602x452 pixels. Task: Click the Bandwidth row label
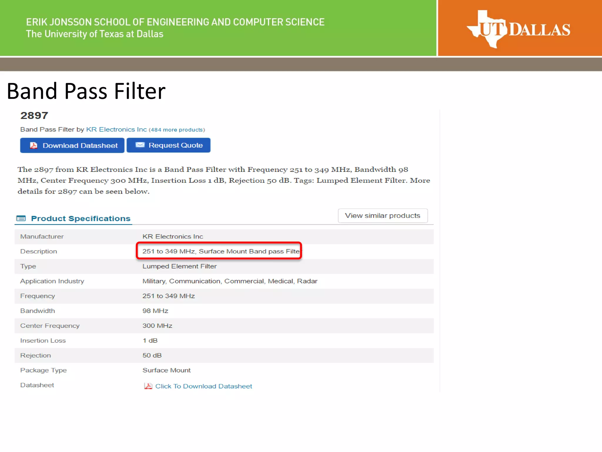click(38, 311)
